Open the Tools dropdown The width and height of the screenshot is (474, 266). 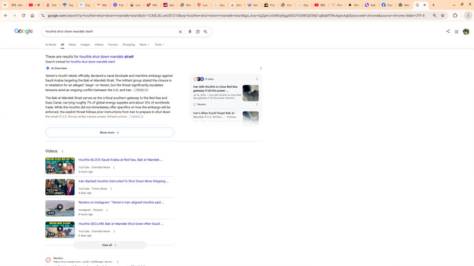click(159, 45)
